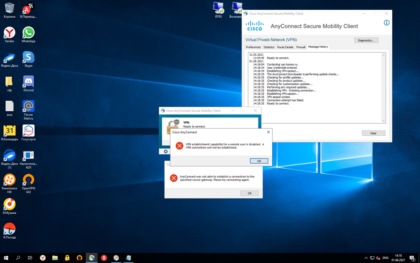Launch Yandex Browser from the taskbar
420x263 pixels.
click(43, 258)
